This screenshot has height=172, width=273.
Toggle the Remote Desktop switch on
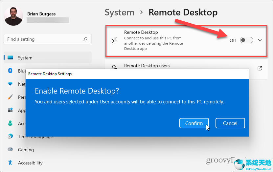pyautogui.click(x=246, y=40)
